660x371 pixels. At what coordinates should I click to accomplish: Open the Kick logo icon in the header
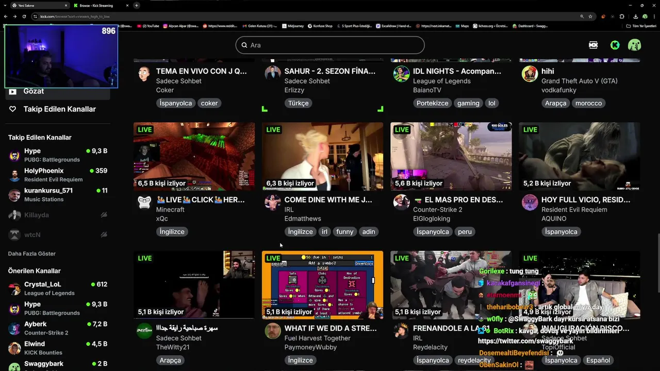click(615, 45)
